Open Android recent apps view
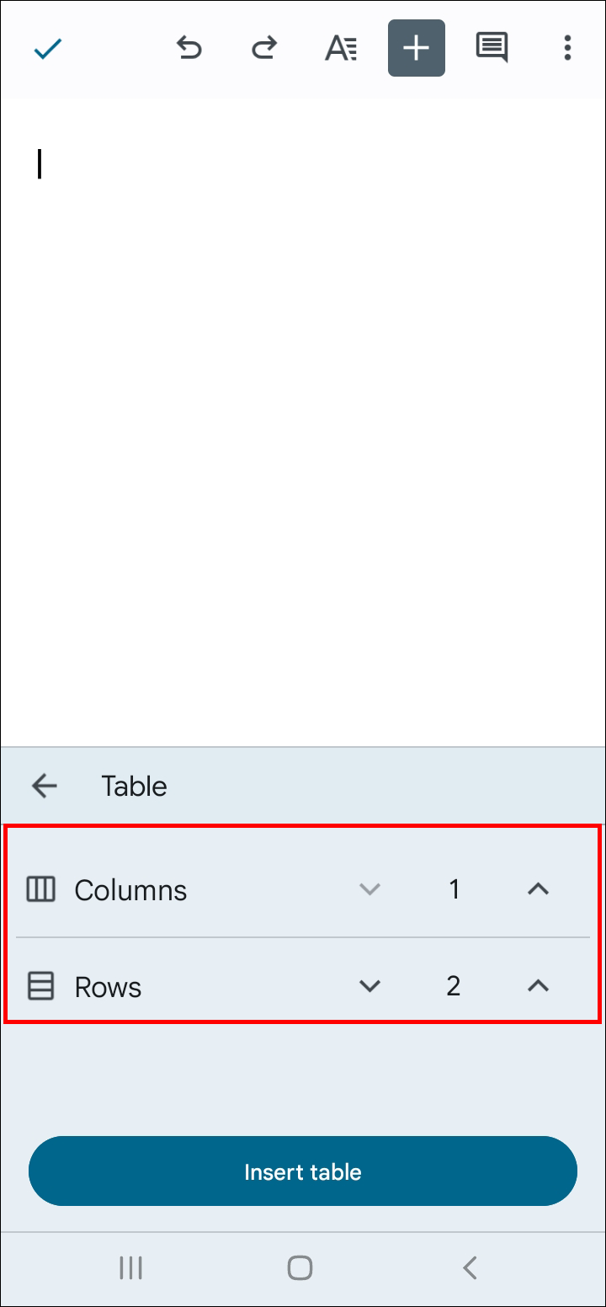The image size is (606, 1307). point(130,1267)
